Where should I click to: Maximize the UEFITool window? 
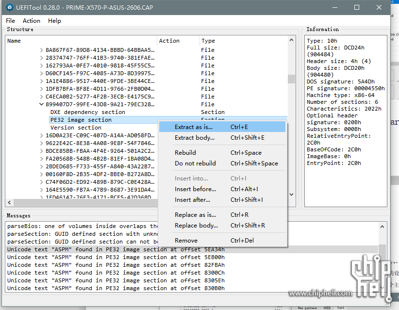357,7
